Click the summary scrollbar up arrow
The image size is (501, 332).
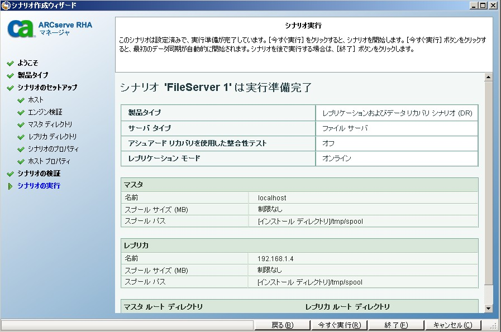[488, 77]
